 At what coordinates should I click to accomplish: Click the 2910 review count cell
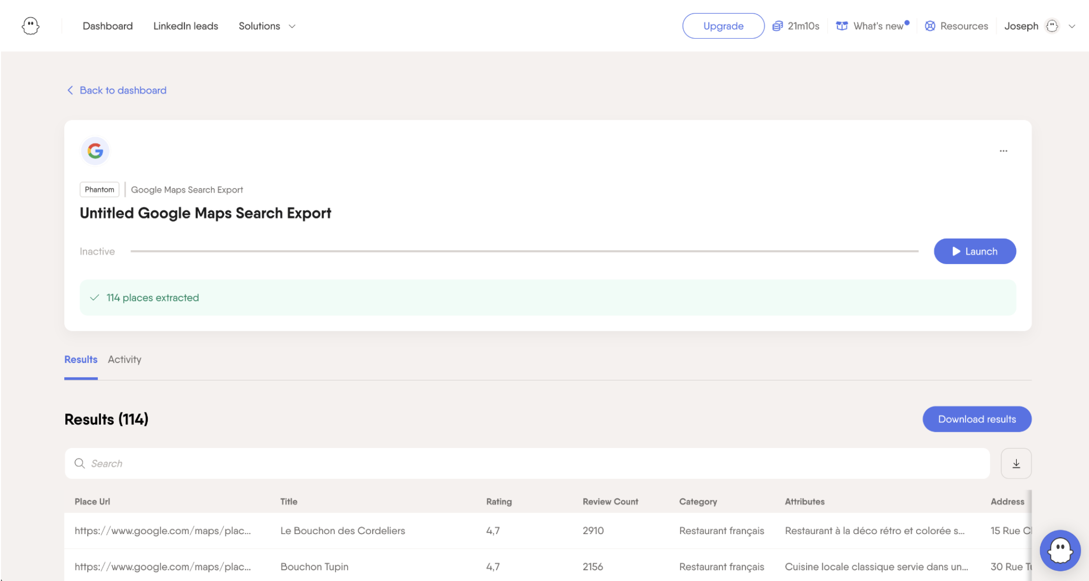click(x=593, y=531)
